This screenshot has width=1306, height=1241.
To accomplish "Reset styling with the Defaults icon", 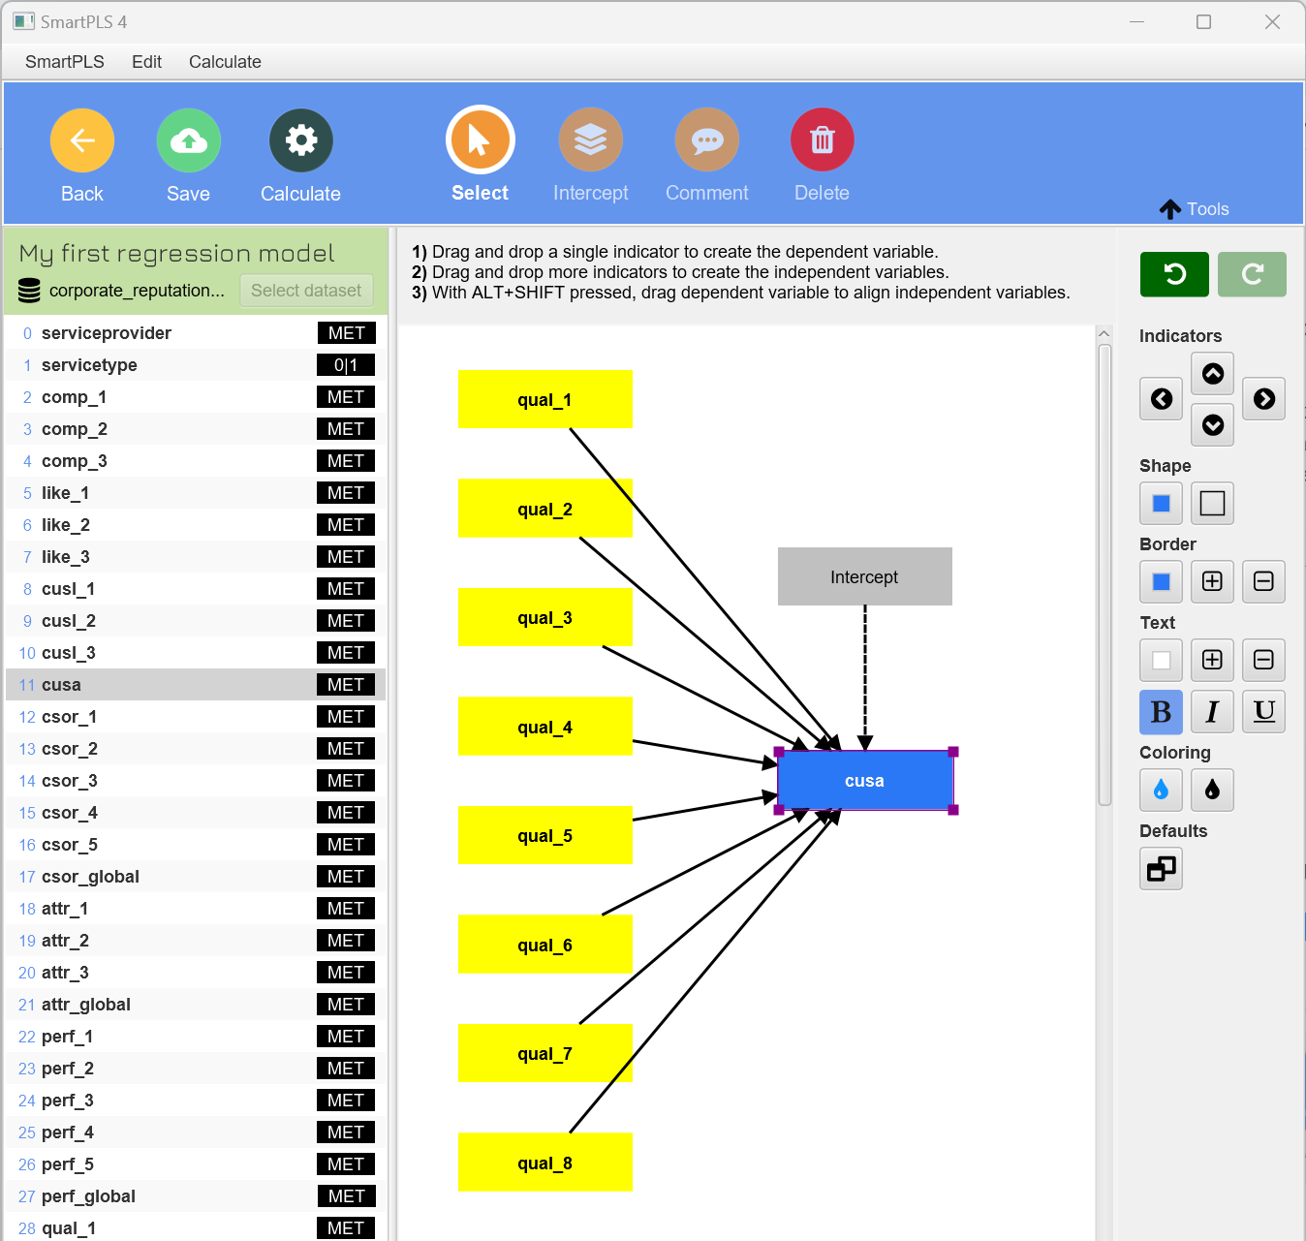I will (1161, 869).
